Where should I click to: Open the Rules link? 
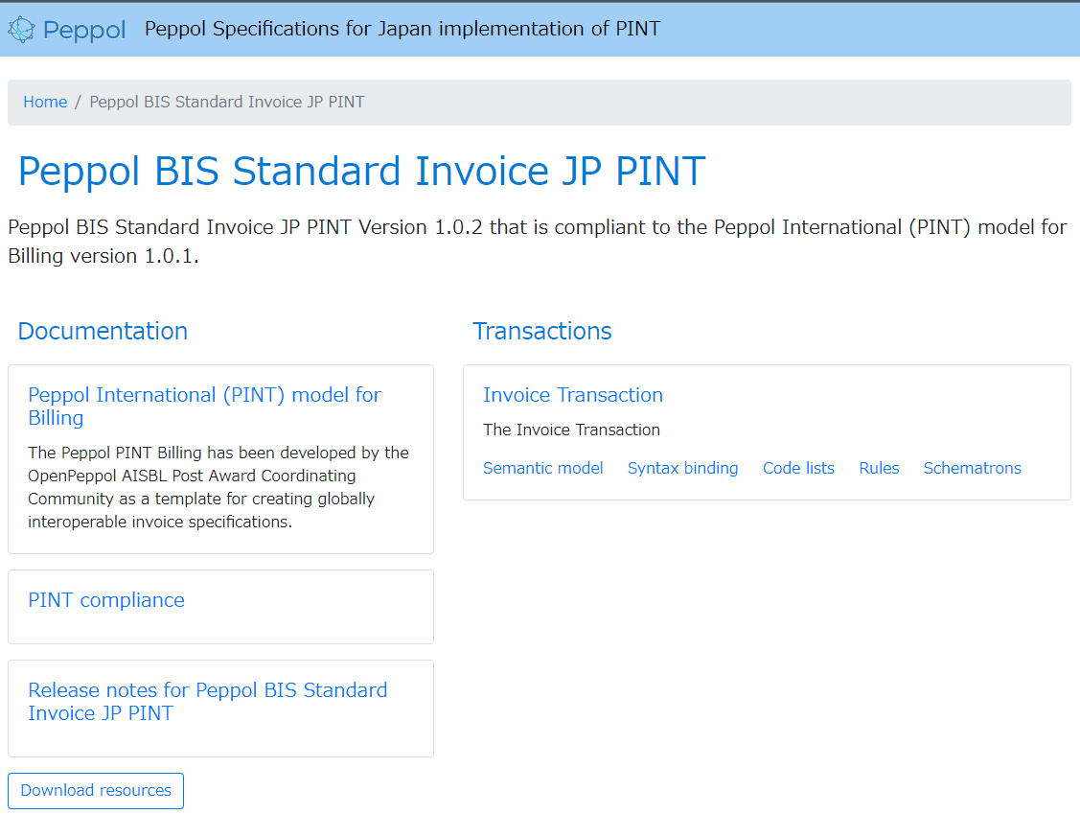click(879, 468)
